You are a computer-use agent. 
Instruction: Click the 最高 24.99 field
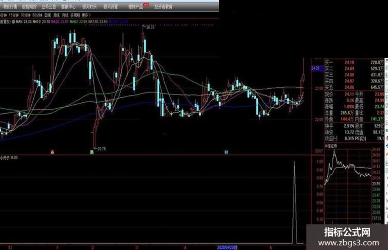(x=370, y=100)
